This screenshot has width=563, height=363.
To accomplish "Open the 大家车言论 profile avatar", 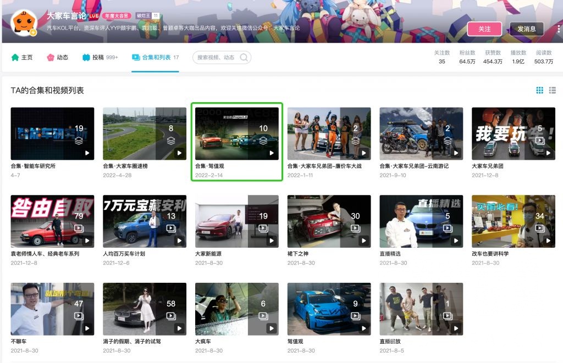I will [x=24, y=23].
